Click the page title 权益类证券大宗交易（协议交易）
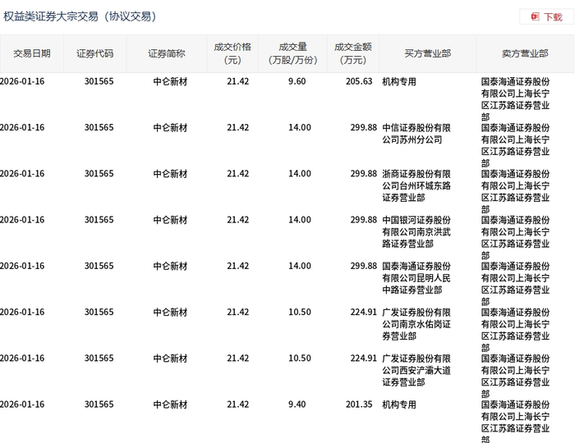Image resolution: width=575 pixels, height=443 pixels. point(80,17)
